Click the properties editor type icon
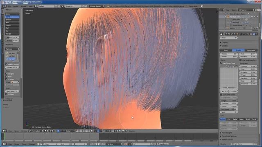The height and width of the screenshot is (147, 262). 222,34
